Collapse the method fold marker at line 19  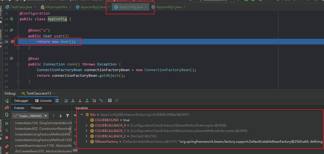[x=18, y=36]
